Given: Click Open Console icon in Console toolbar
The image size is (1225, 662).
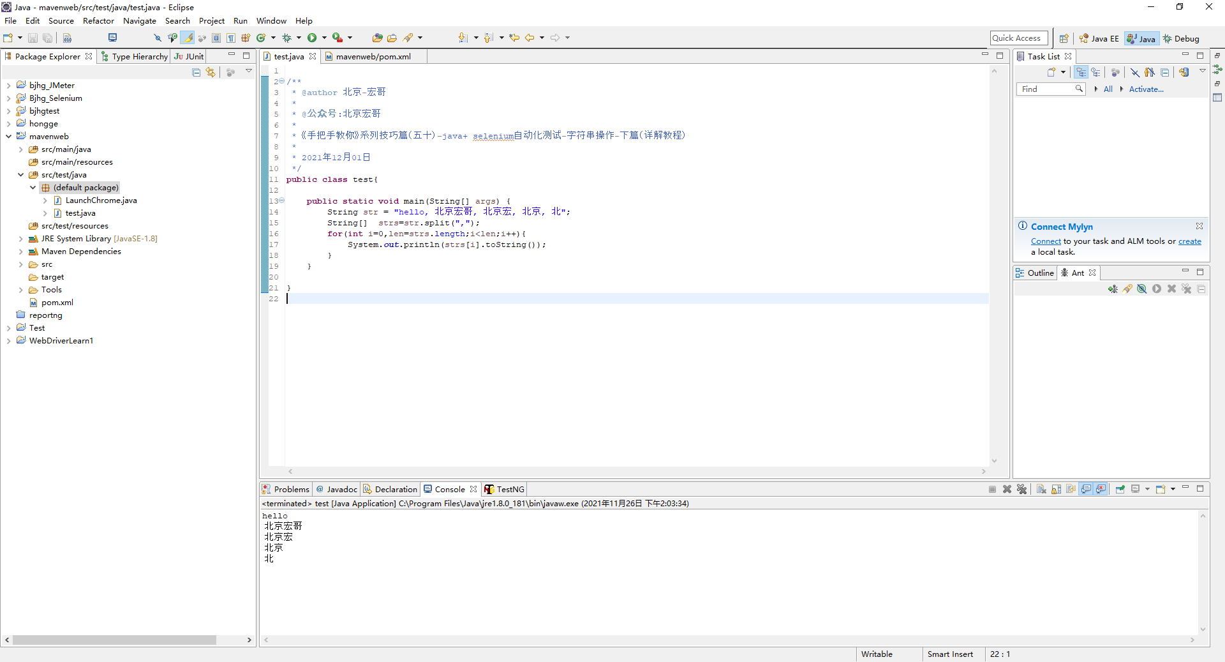Looking at the screenshot, I should [1161, 489].
